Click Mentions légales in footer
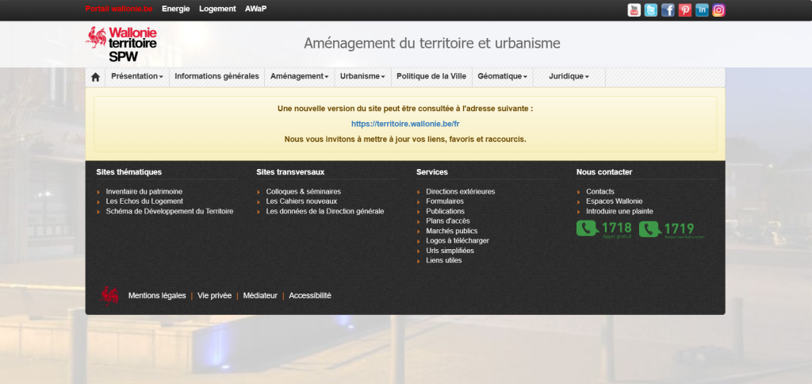The image size is (812, 384). [156, 295]
